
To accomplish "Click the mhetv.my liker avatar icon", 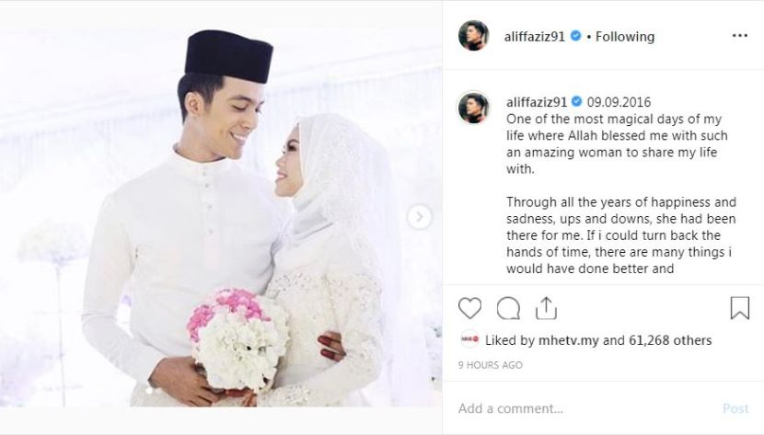I will tap(469, 339).
